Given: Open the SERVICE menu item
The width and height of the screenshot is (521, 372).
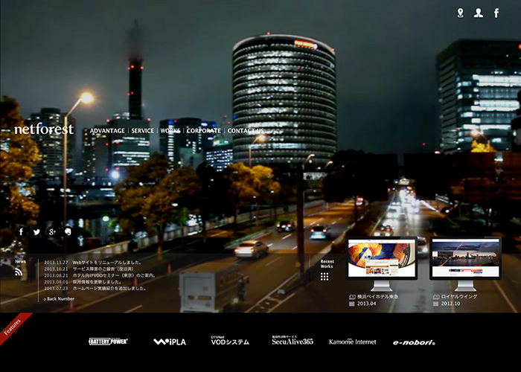Looking at the screenshot, I should tap(143, 131).
